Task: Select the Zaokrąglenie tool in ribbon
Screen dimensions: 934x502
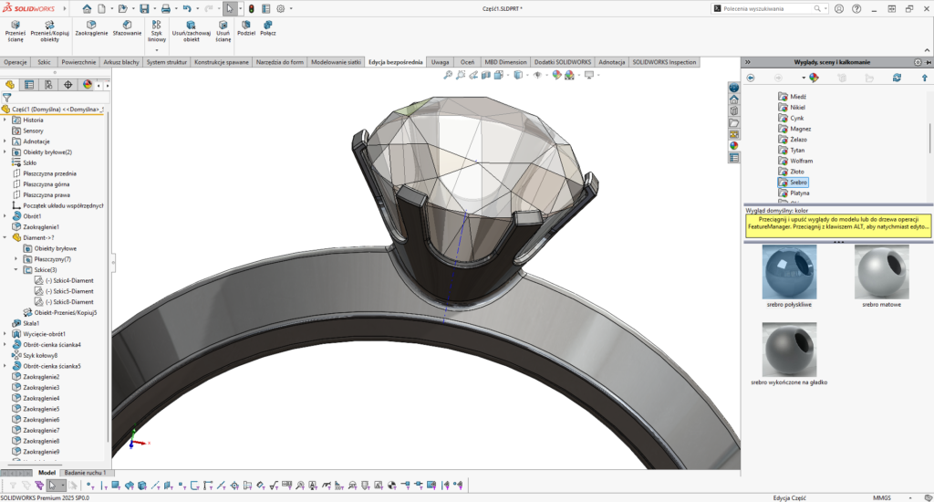Action: [91, 29]
